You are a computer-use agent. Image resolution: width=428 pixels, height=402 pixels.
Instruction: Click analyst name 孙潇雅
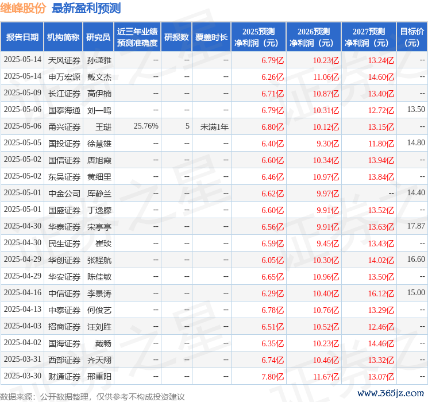[99, 60]
